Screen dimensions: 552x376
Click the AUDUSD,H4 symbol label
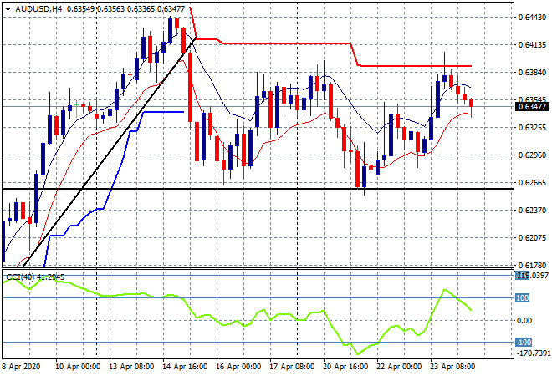[38, 9]
